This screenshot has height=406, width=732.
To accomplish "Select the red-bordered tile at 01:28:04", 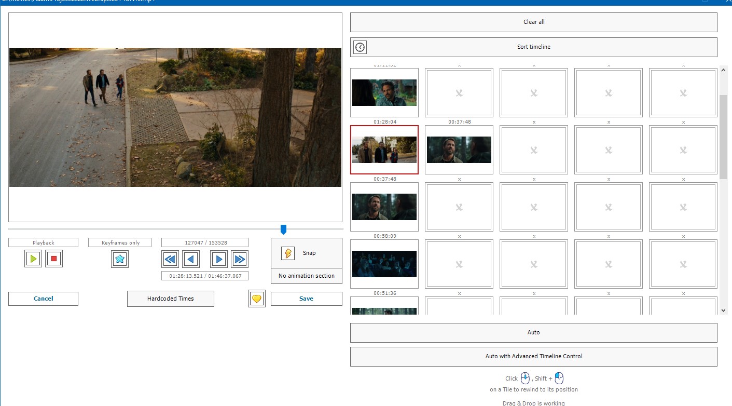I will (x=384, y=150).
